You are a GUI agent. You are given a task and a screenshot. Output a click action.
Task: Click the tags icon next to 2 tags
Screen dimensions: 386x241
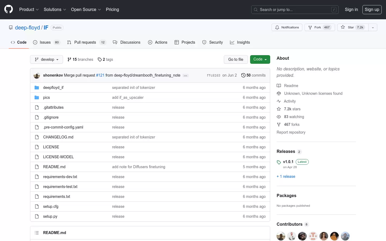[x=100, y=59]
